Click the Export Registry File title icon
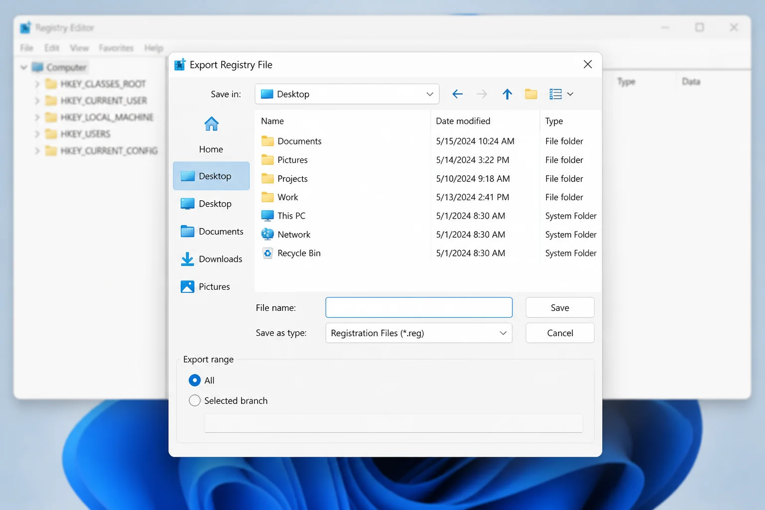Image resolution: width=765 pixels, height=510 pixels. 180,65
